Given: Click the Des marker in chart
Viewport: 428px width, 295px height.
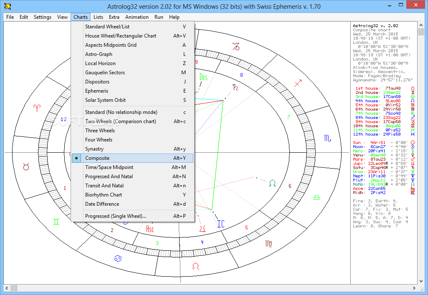Looking at the screenshot, I should [203, 77].
